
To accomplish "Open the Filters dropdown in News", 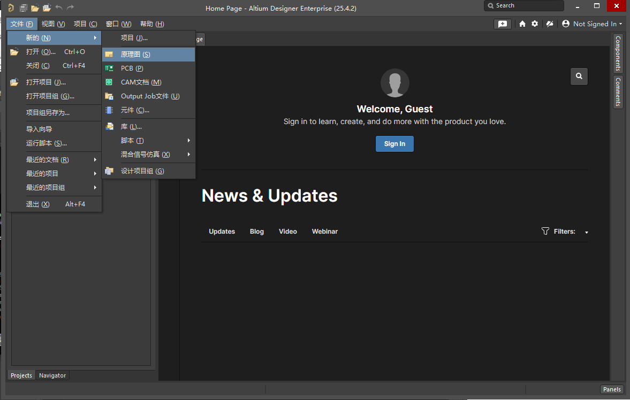I will pyautogui.click(x=565, y=232).
